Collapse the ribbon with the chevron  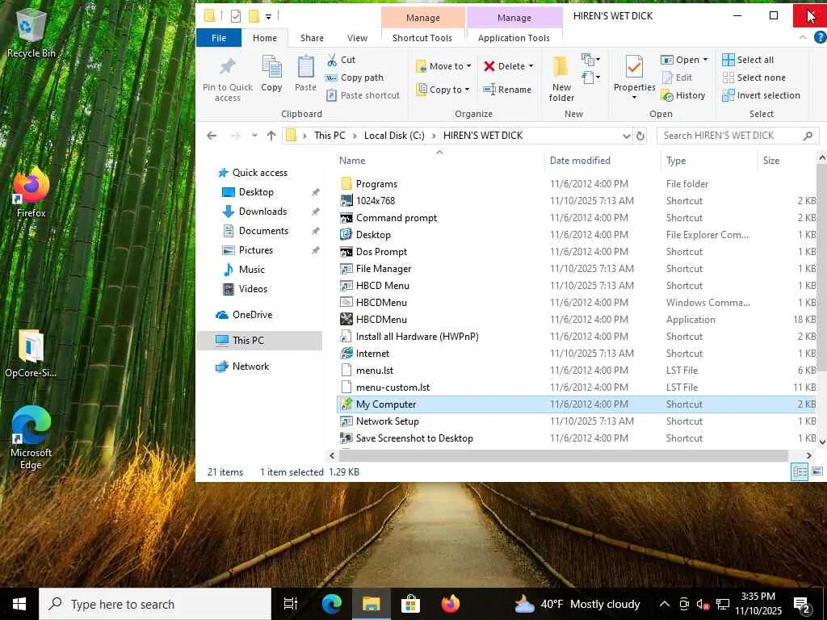[x=802, y=37]
